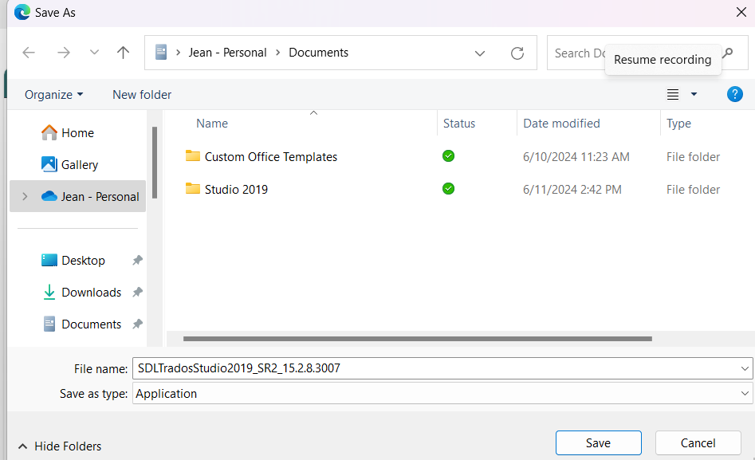The height and width of the screenshot is (460, 755).
Task: Click the Home house icon
Action: tap(49, 132)
